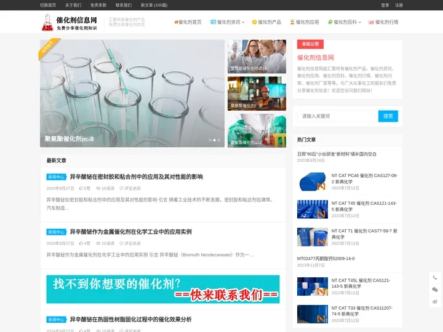The image size is (443, 332).
Task: Open article 异辛酸铋在热固性树脂固化过程中的催化效果分析
Action: (x=131, y=319)
